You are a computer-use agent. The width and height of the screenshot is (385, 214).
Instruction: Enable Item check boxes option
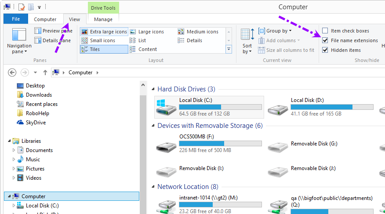pos(325,31)
